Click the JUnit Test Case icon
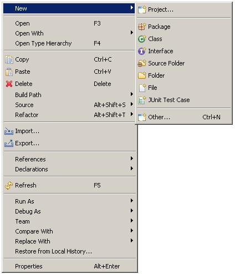This screenshot has width=235, height=274. coord(142,100)
